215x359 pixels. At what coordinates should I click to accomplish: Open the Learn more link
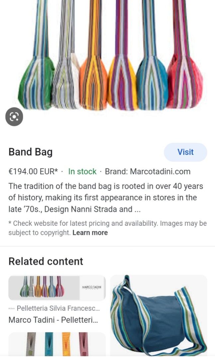tap(90, 233)
